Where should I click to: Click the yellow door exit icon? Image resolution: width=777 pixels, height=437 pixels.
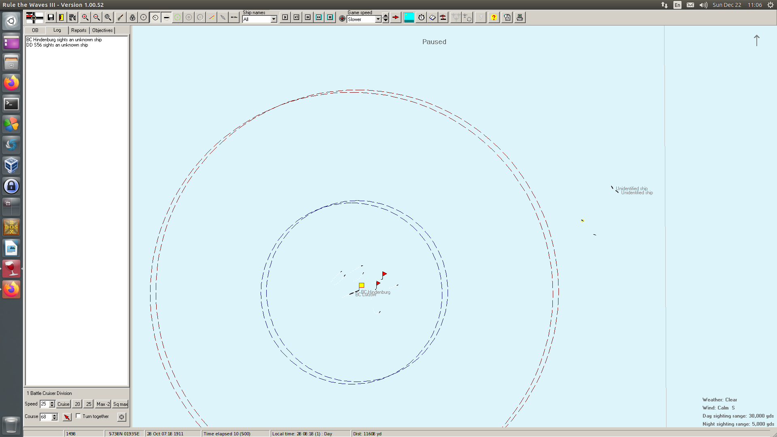[x=62, y=17]
